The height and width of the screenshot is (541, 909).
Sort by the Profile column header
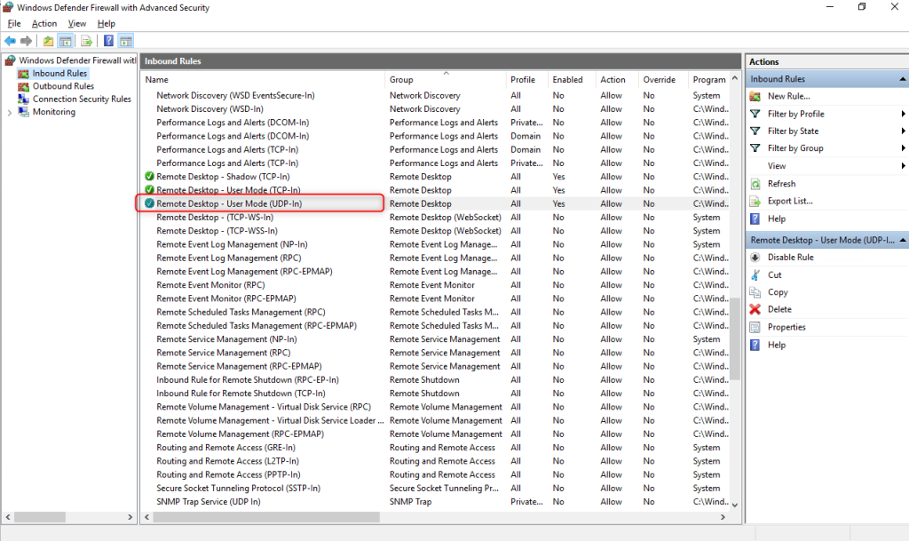pos(526,79)
